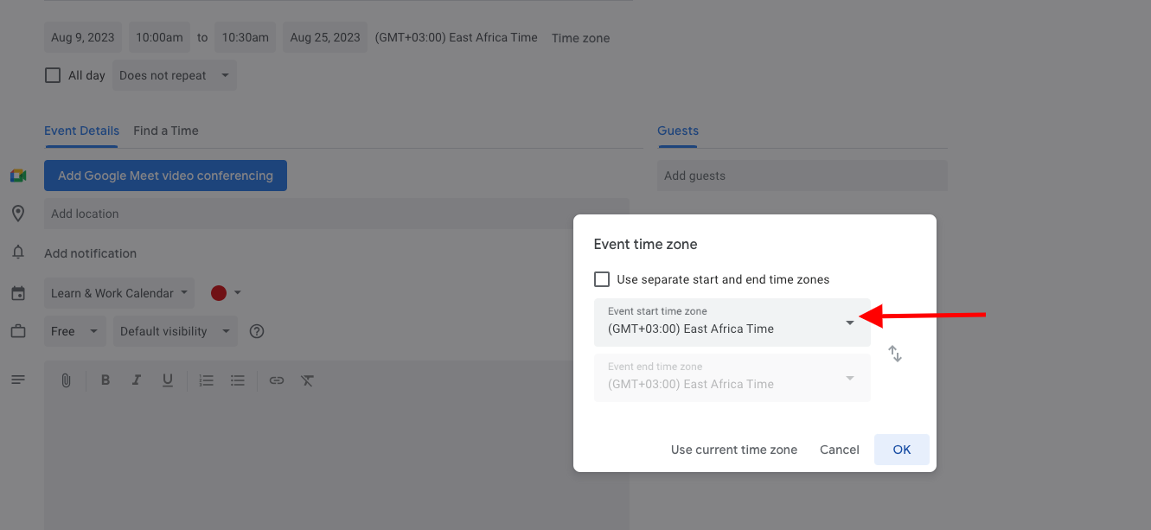The width and height of the screenshot is (1151, 530).
Task: Toggle italic text formatting
Action: coord(136,380)
